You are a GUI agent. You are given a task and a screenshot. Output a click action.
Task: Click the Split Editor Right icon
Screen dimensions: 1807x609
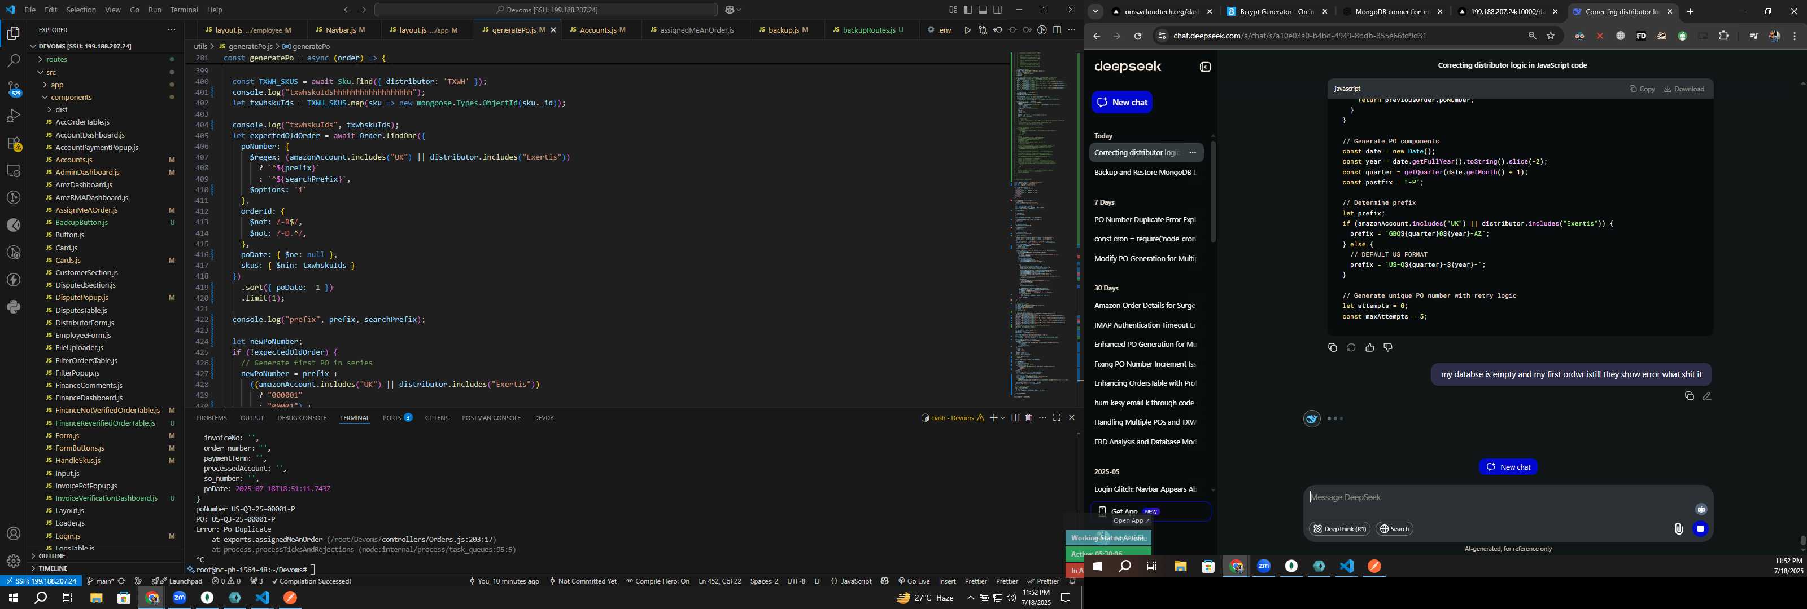tap(1057, 30)
